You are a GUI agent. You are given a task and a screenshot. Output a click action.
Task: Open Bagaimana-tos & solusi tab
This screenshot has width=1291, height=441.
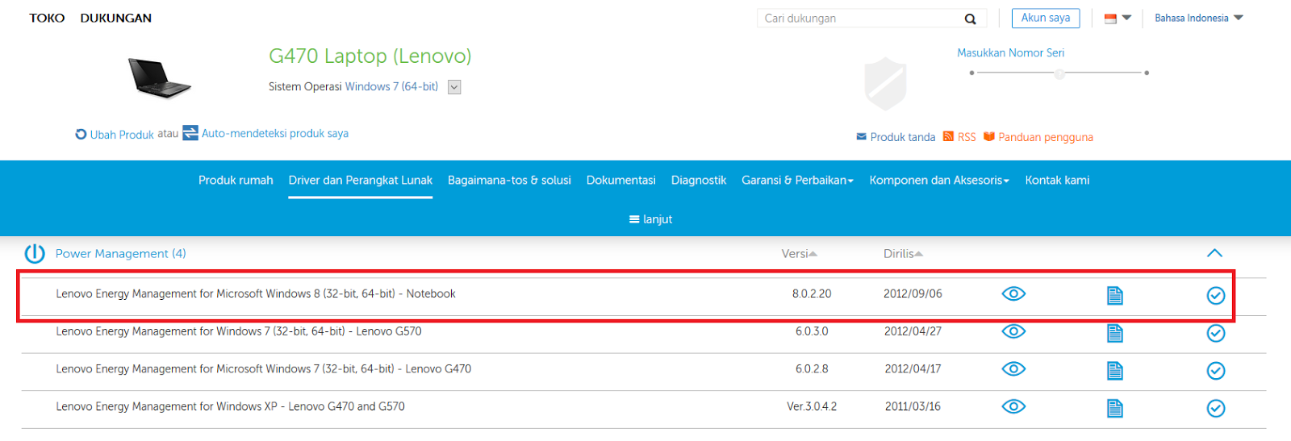pos(509,180)
